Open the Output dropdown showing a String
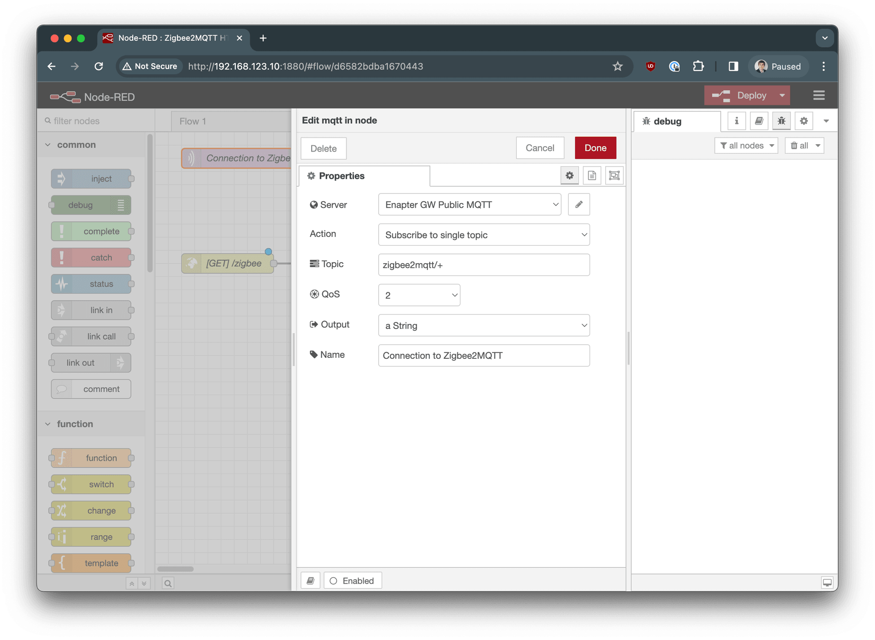Viewport: 875px width, 640px height. (x=484, y=325)
